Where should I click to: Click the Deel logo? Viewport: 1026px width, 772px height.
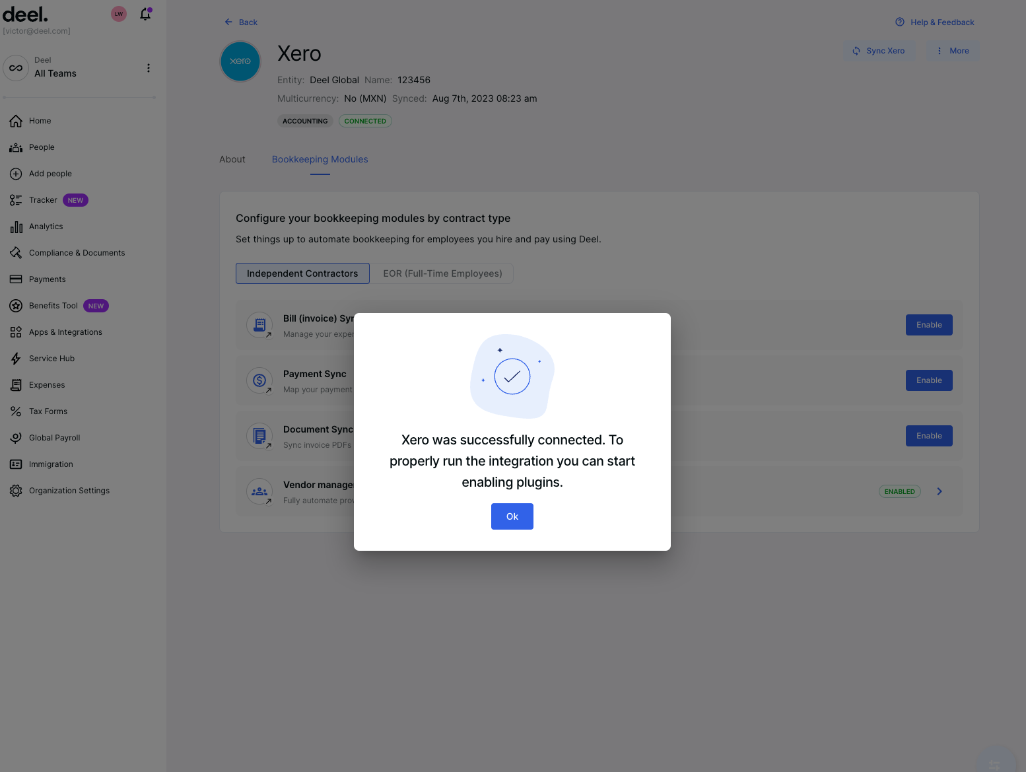25,14
